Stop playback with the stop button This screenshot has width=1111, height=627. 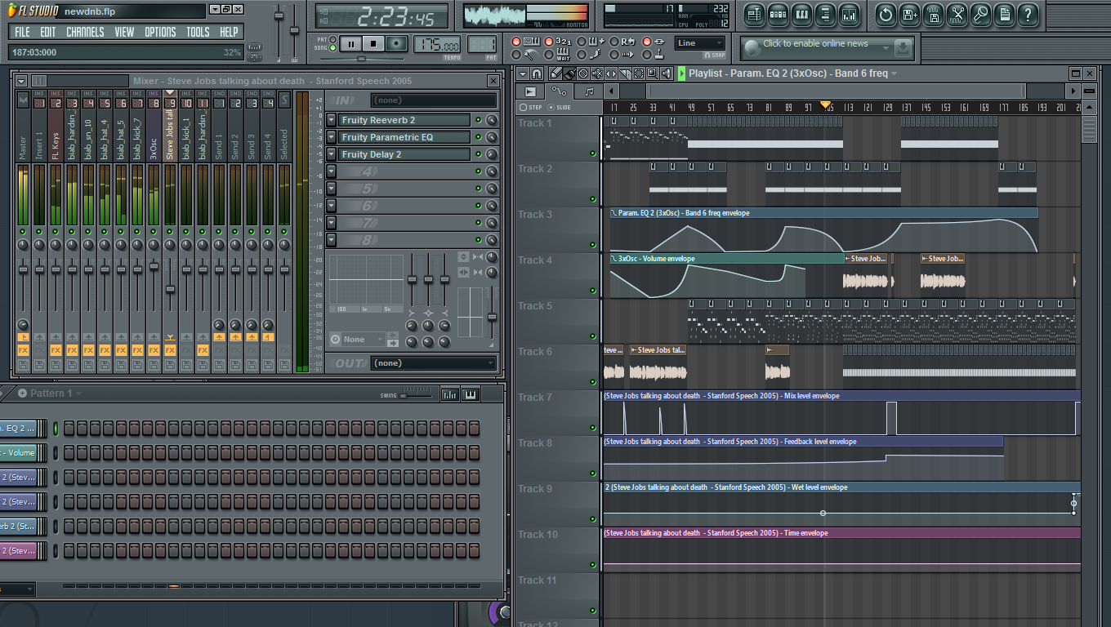[373, 44]
